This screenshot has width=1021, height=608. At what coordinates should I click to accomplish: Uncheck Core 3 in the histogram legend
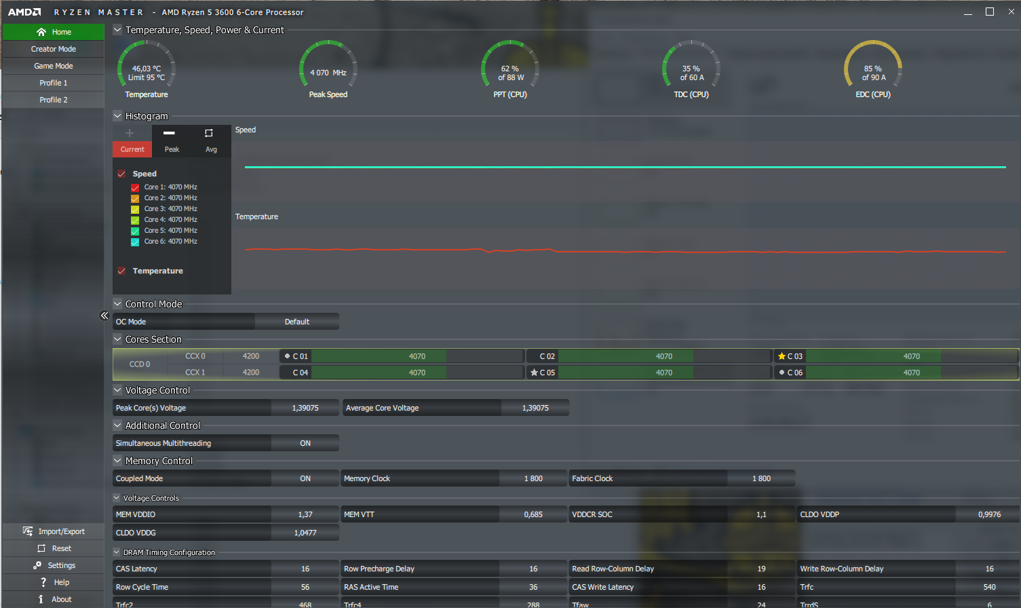pos(135,209)
